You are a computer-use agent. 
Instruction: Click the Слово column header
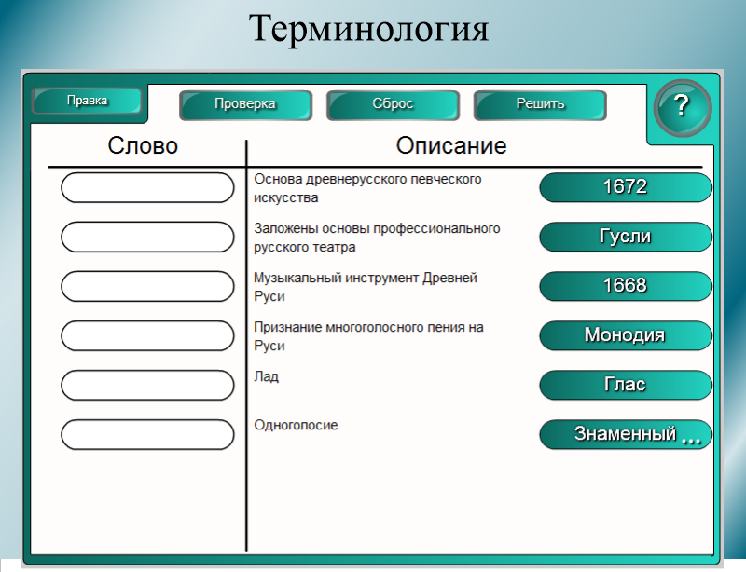[x=143, y=146]
